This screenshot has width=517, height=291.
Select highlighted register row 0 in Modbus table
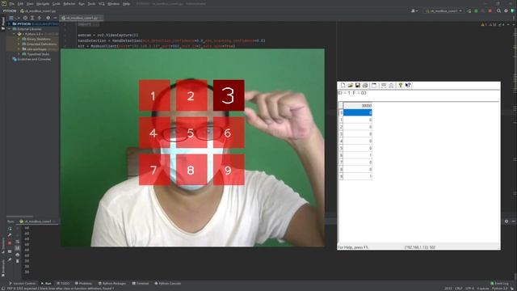(357, 113)
